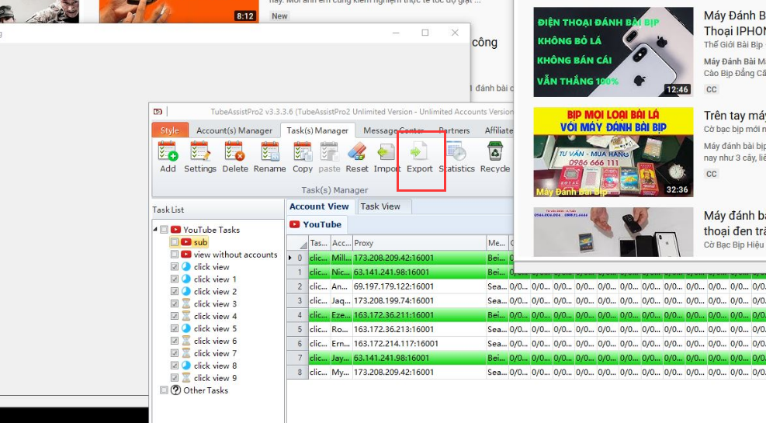766x423 pixels.
Task: Click the Reset eraser icon
Action: [357, 152]
